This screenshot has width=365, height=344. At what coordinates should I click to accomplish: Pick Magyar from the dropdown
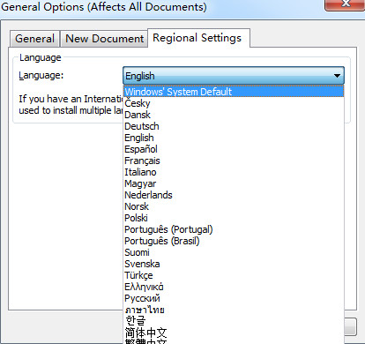coord(234,183)
